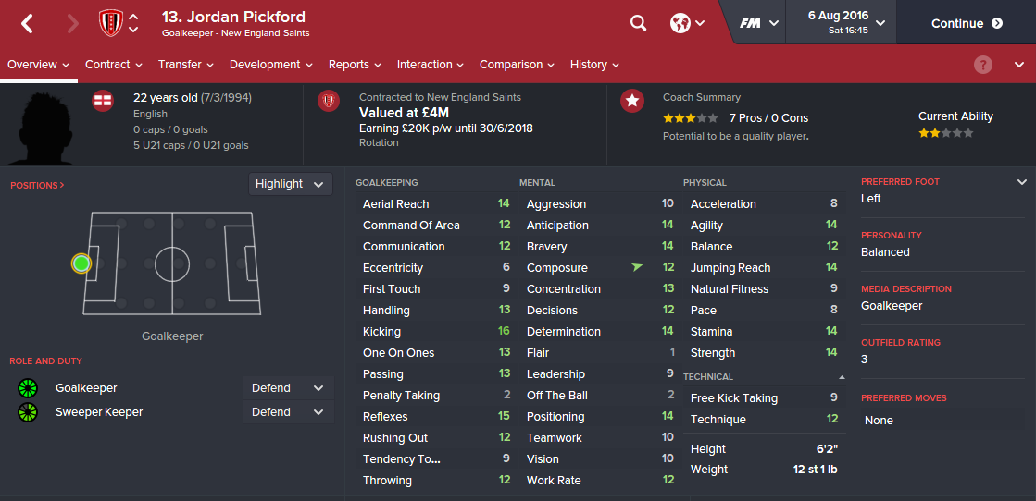Select the goalkeeper position dot on pitch
The width and height of the screenshot is (1036, 501).
coord(81,263)
